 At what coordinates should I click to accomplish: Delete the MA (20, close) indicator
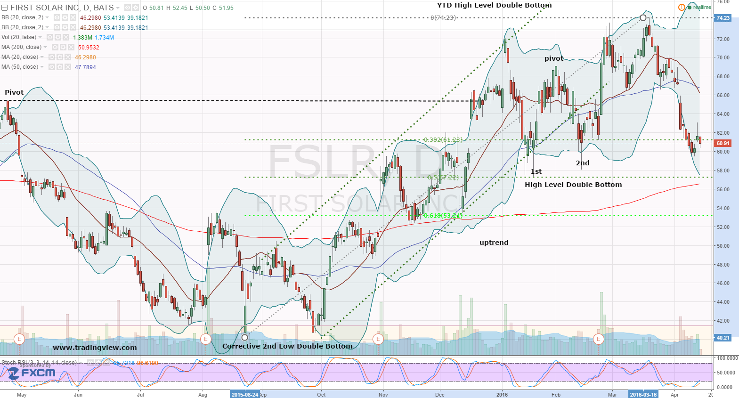67,57
